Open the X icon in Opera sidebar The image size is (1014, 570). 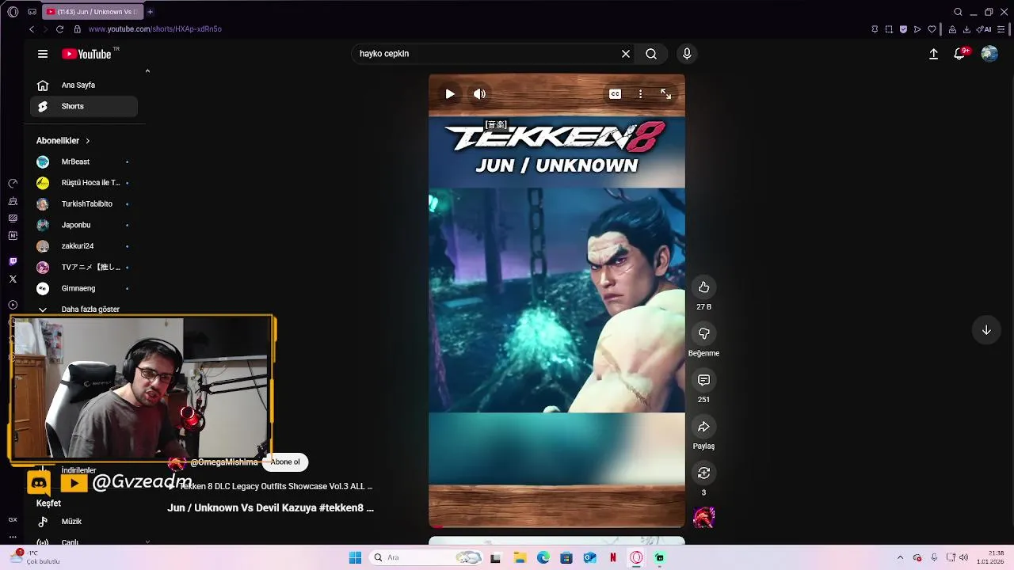coord(13,279)
